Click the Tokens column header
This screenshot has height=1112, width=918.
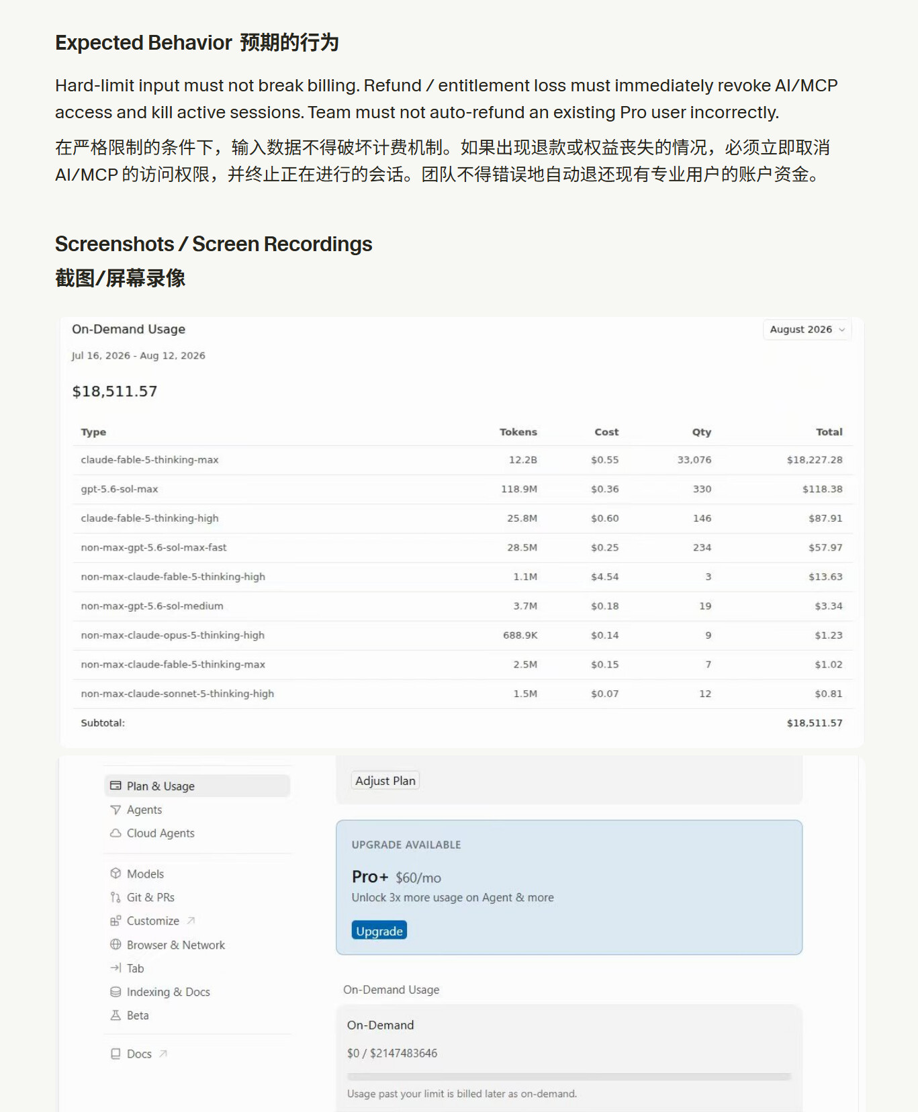(518, 432)
